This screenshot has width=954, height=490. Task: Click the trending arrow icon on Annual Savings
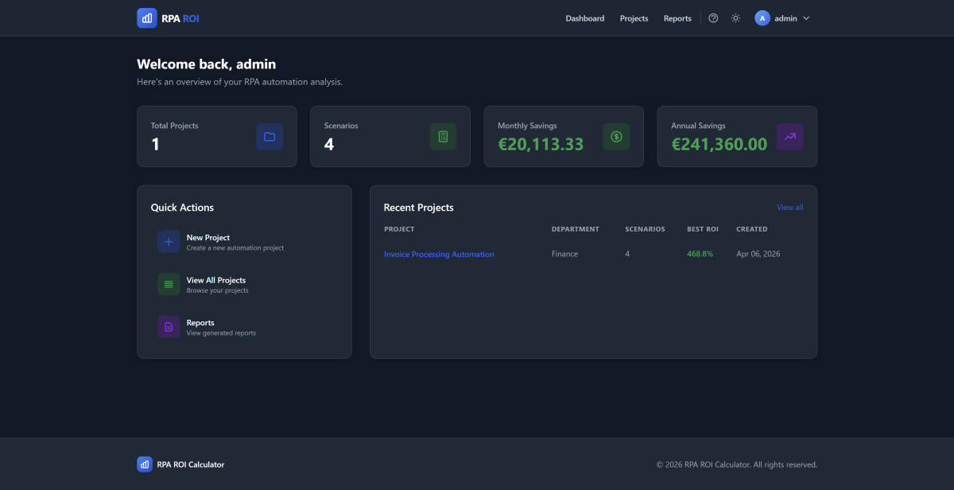coord(789,136)
